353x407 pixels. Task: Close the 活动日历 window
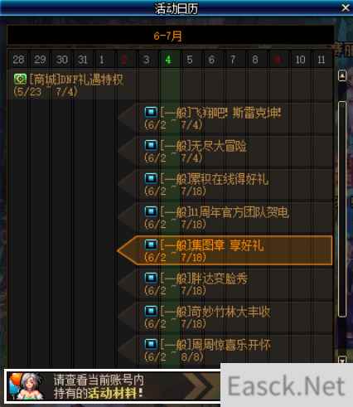click(x=346, y=7)
